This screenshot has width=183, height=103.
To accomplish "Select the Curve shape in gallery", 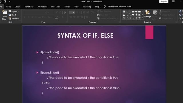I will (130, 18).
